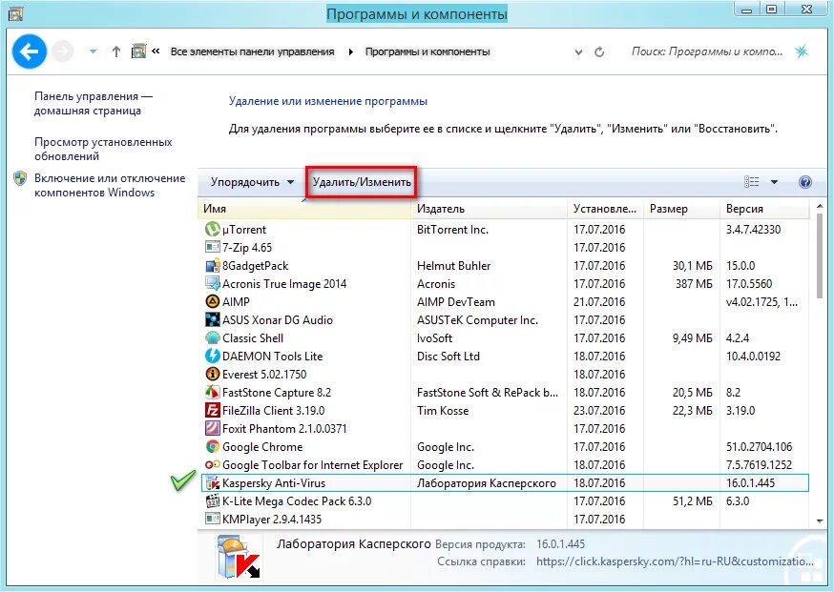This screenshot has width=834, height=592.
Task: Go up one folder level arrow
Action: [116, 51]
